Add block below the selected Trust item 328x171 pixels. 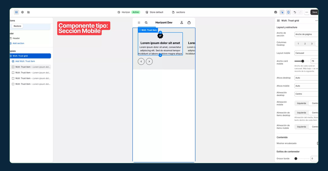tap(160, 55)
